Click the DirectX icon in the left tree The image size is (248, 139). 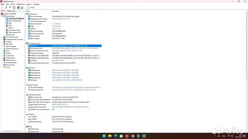pyautogui.click(x=4, y=53)
